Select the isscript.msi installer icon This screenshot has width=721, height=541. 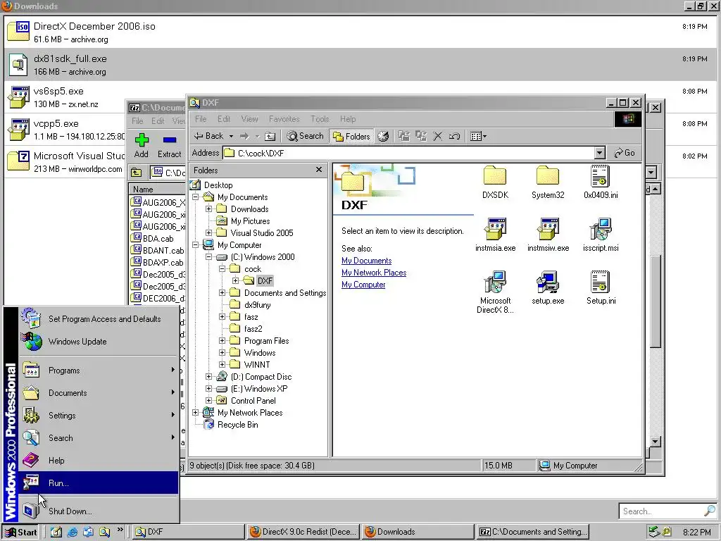(x=600, y=229)
